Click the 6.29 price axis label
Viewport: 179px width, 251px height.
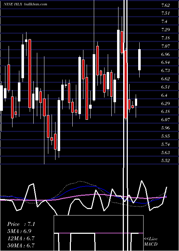165,103
